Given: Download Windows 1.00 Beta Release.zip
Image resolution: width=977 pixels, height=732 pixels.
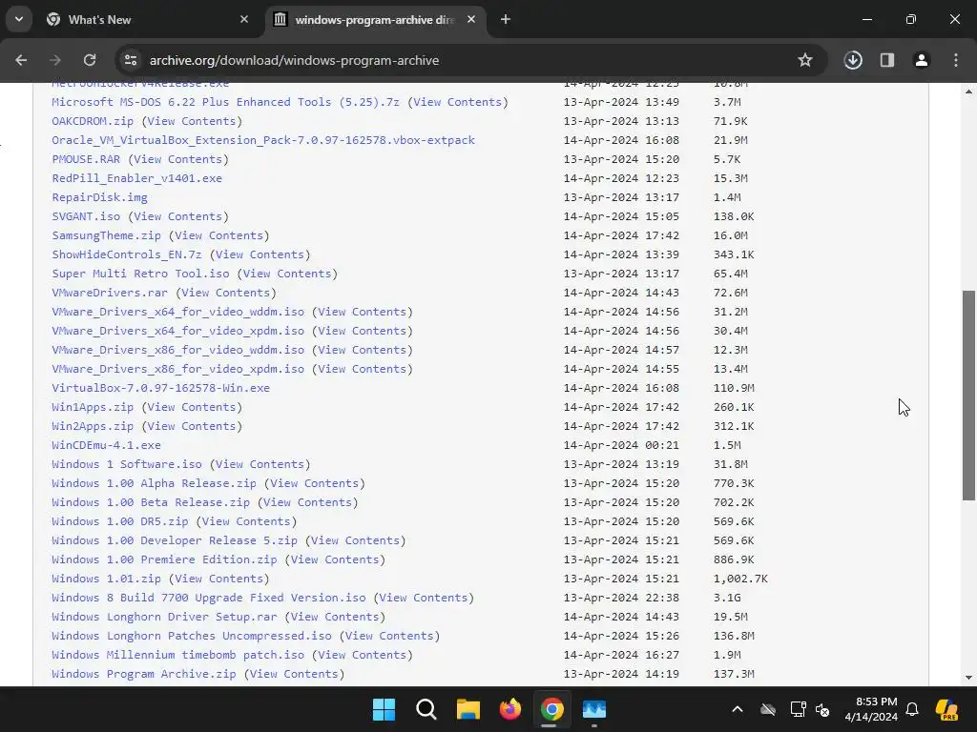Looking at the screenshot, I should pyautogui.click(x=151, y=502).
